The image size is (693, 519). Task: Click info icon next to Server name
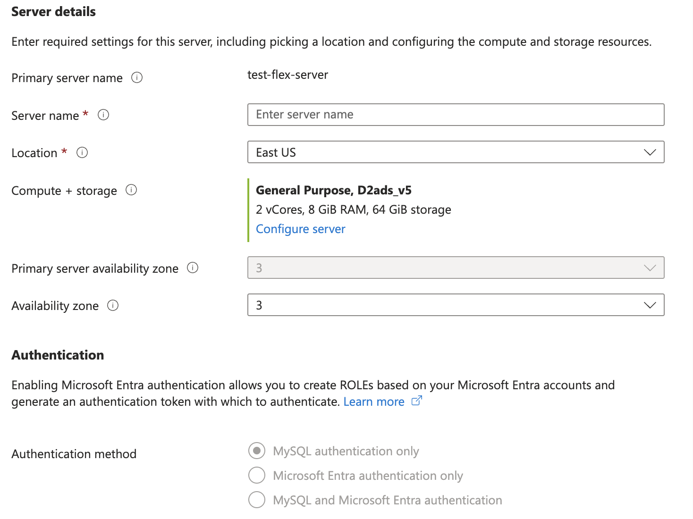click(x=103, y=115)
